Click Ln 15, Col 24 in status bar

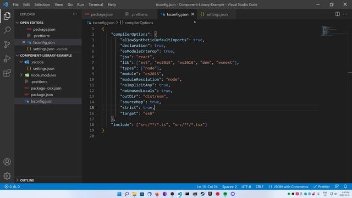[x=207, y=186]
